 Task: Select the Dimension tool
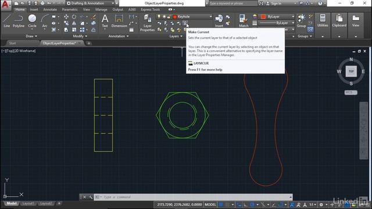119,21
